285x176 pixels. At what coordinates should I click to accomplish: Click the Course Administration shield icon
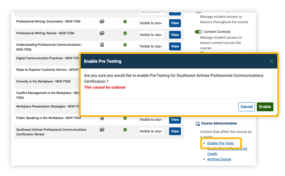(x=198, y=124)
